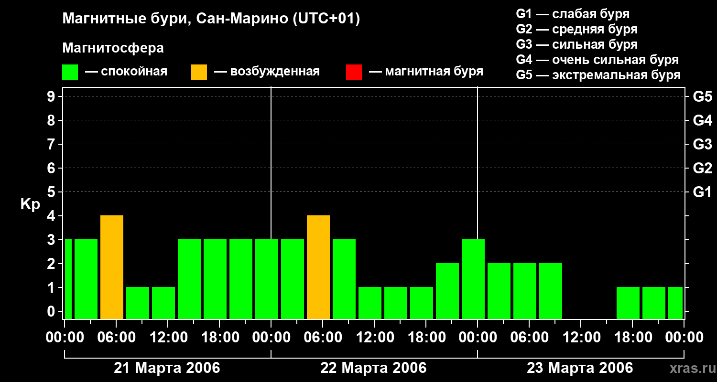This screenshot has width=717, height=382.
Task: Click the narrow first green bar of 21 Марта
Action: [x=68, y=279]
